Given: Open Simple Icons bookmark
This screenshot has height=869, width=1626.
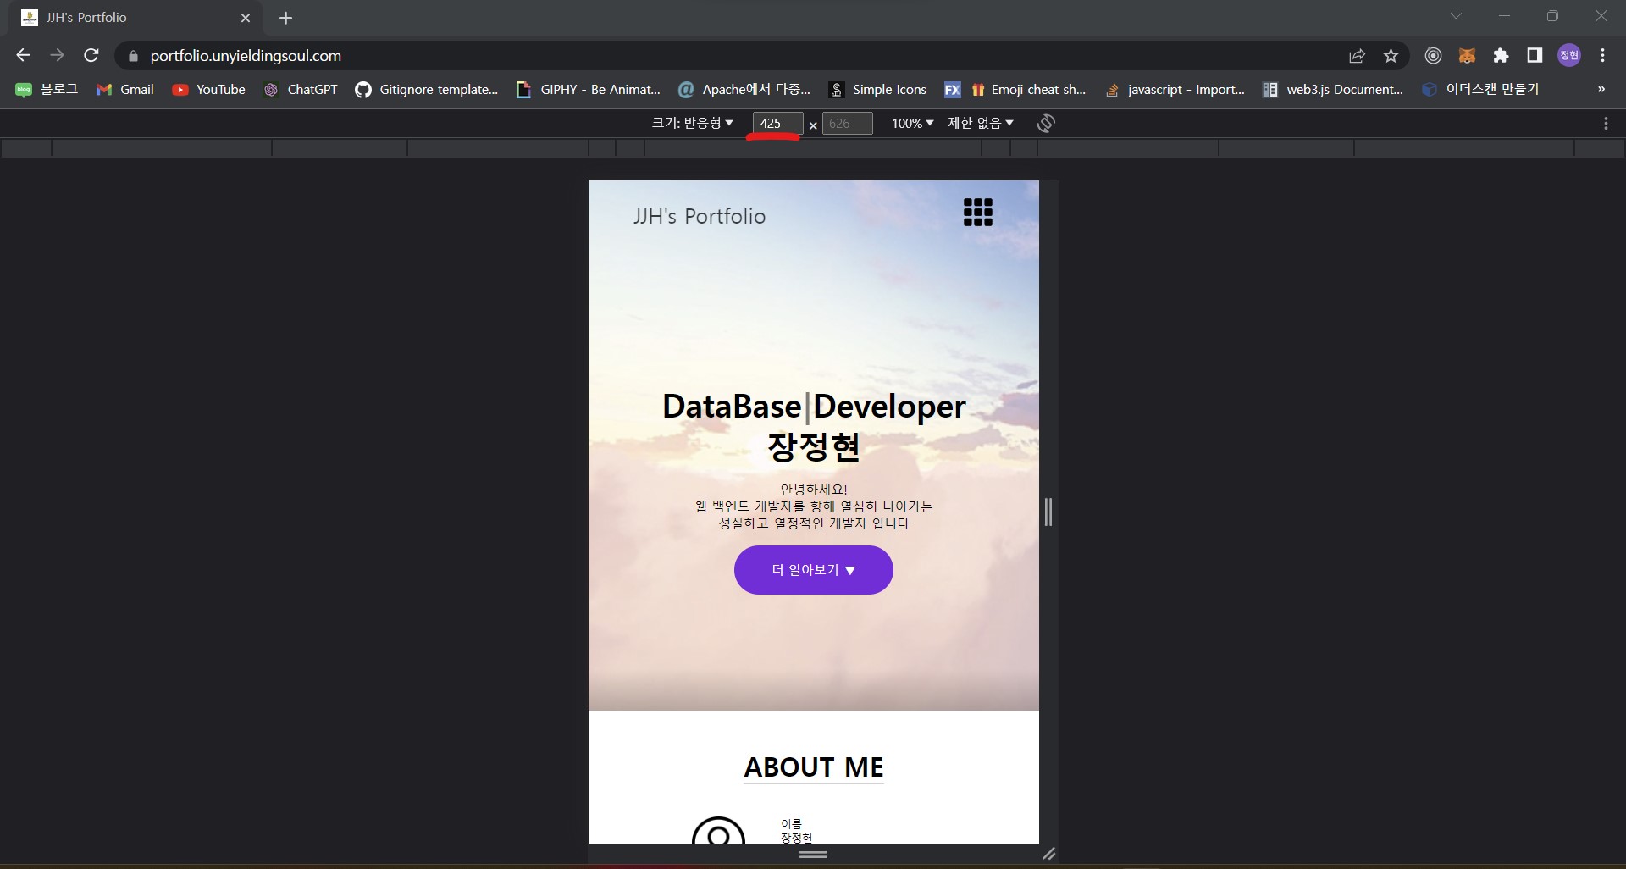Looking at the screenshot, I should pyautogui.click(x=877, y=90).
